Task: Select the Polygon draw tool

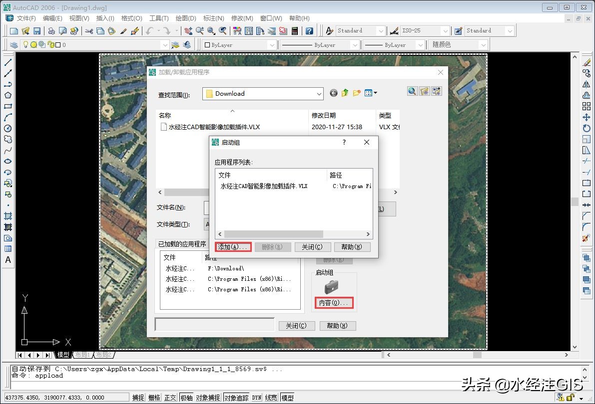Action: [x=8, y=95]
